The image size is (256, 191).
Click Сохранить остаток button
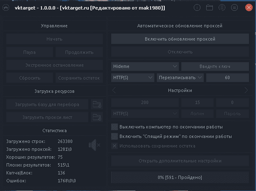[x=79, y=78]
